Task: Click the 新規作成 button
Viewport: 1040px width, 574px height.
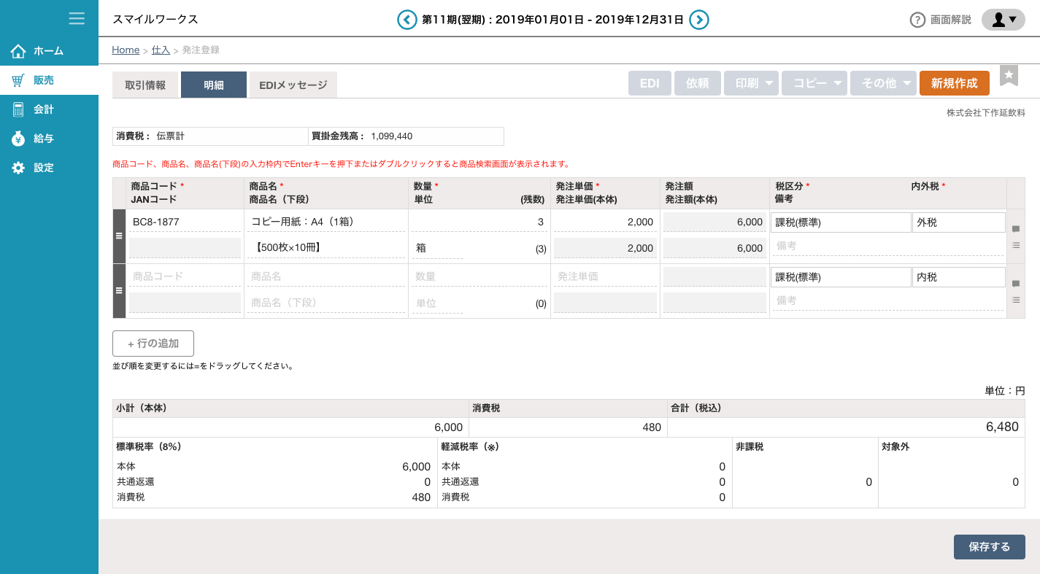Action: pos(955,83)
